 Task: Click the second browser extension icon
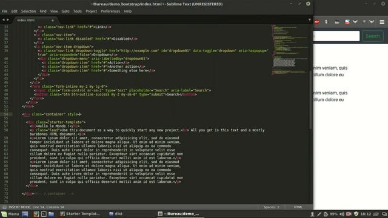[326, 22]
